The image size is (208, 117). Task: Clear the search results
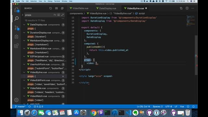[x=57, y=8]
